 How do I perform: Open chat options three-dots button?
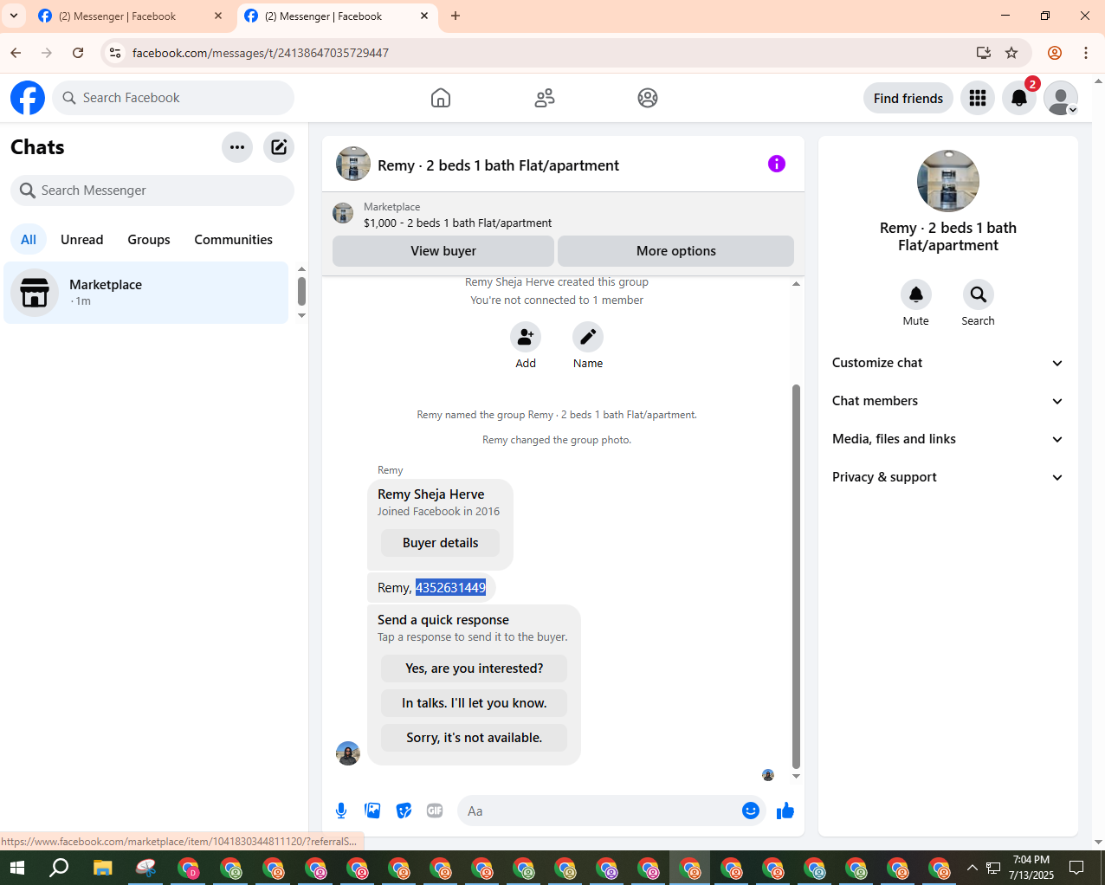click(237, 147)
